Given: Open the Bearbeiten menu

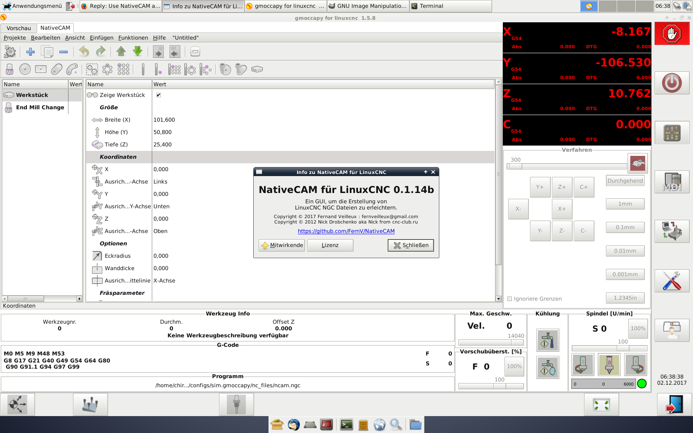Looking at the screenshot, I should coord(45,38).
